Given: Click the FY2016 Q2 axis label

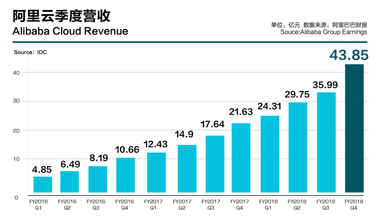Looking at the screenshot, I should pos(67,205).
